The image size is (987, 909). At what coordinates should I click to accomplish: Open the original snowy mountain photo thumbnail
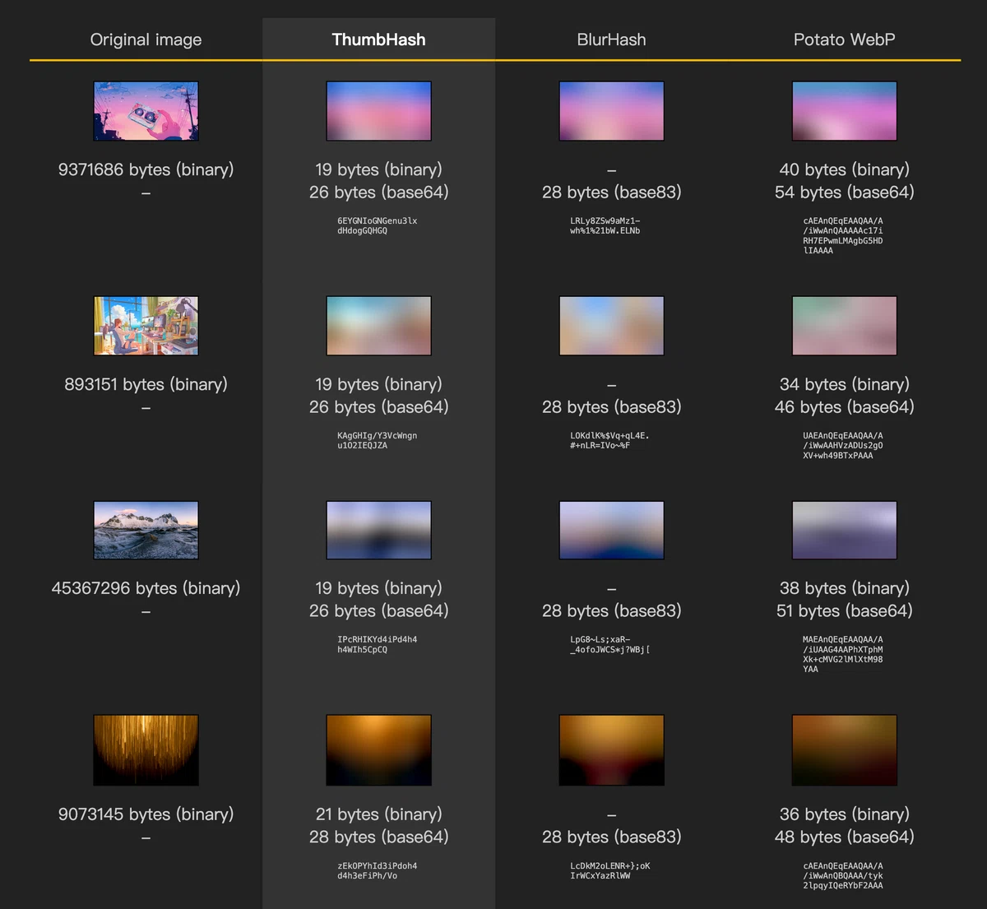146,530
